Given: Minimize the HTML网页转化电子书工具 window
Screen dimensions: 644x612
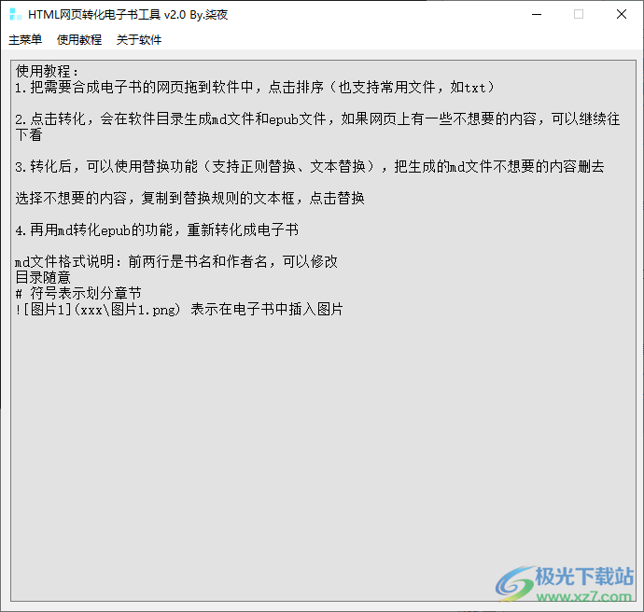Looking at the screenshot, I should point(537,14).
